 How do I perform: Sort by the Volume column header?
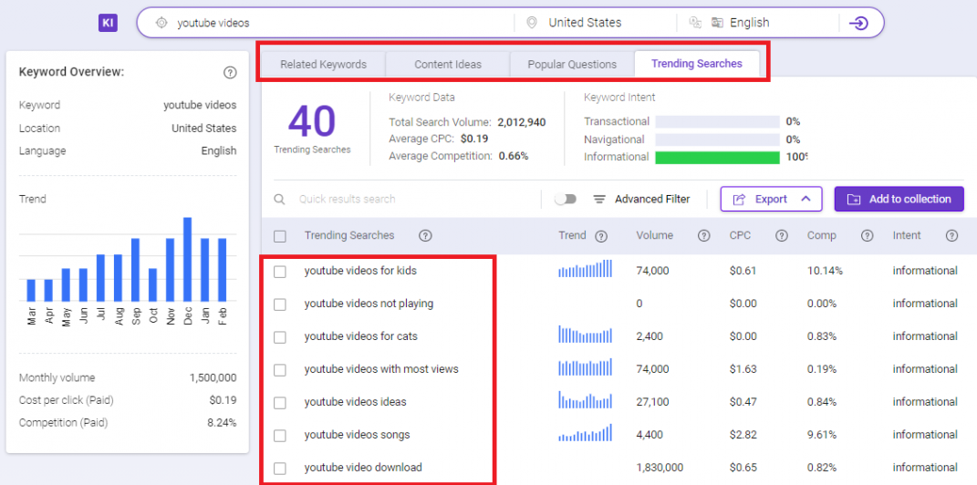pos(654,235)
